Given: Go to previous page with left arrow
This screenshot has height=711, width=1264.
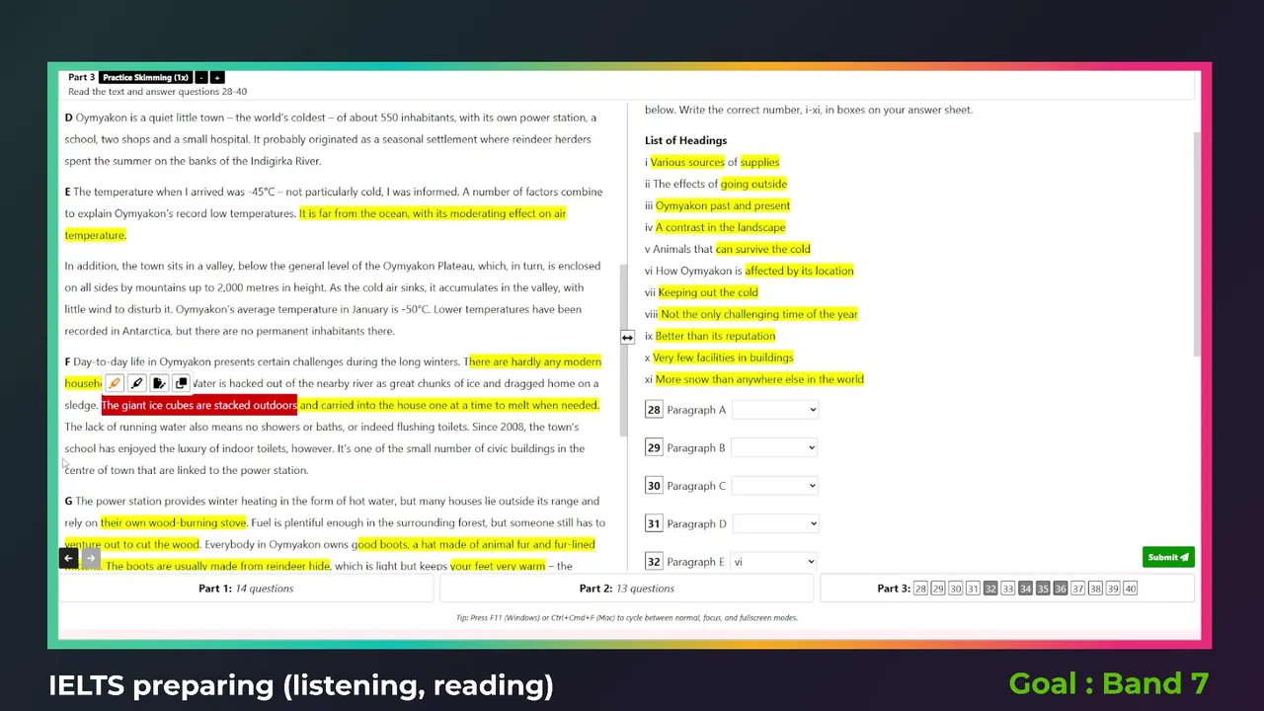Looking at the screenshot, I should (68, 558).
